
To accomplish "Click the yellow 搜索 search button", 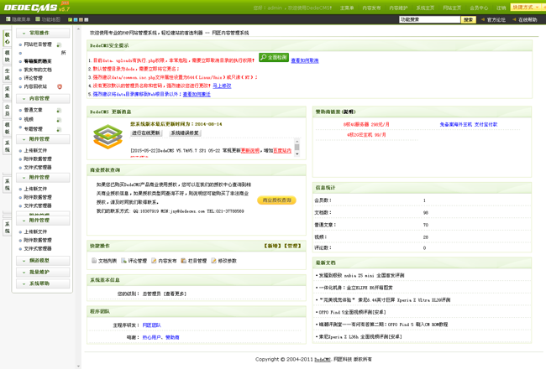I will (x=469, y=20).
